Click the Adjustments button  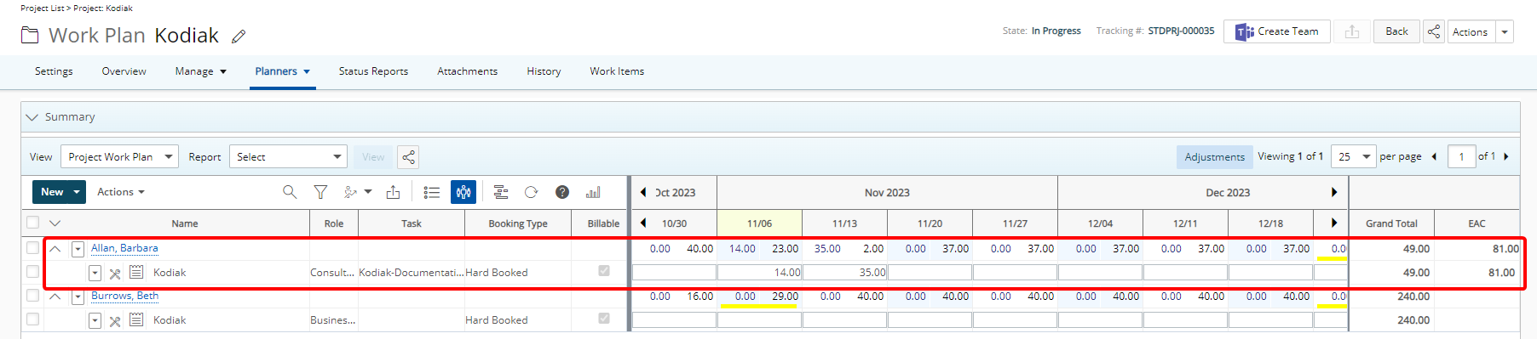(1214, 157)
